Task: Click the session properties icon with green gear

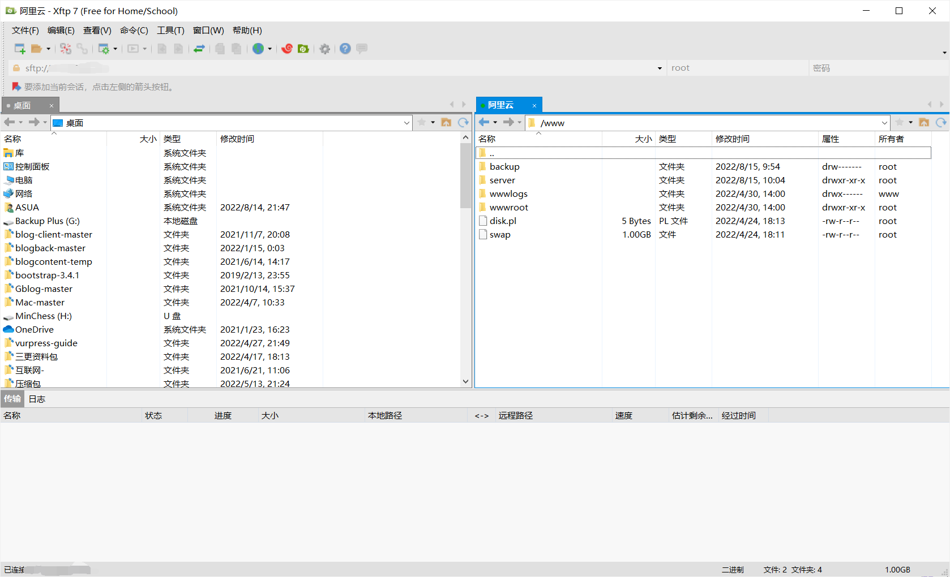Action: pos(104,49)
